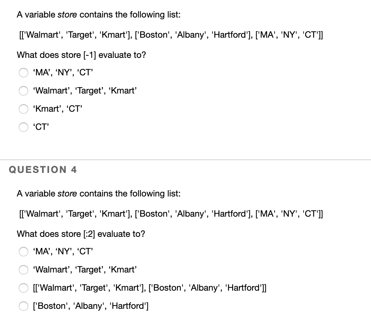Select the 'Kmart', 'CT' option
This screenshot has width=371, height=329.
24,109
